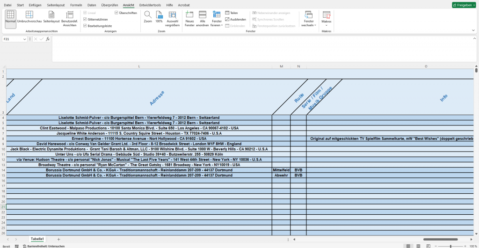Click the Seitenlayout view icon
479x248 pixels.
[51, 17]
